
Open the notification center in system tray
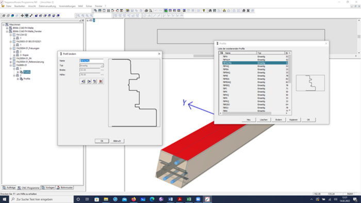(x=355, y=199)
